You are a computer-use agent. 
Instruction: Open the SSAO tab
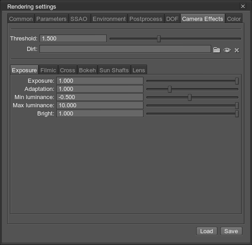click(x=79, y=19)
